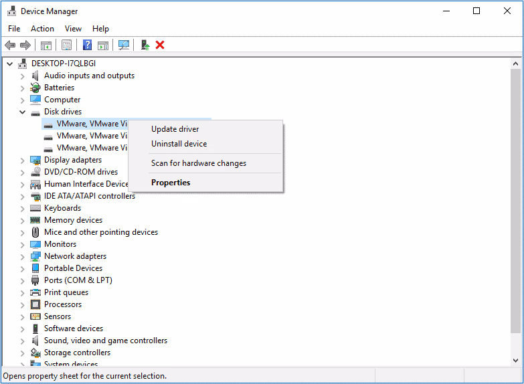The height and width of the screenshot is (384, 524).
Task: Select the third VMware disk drive entry
Action: click(x=86, y=148)
